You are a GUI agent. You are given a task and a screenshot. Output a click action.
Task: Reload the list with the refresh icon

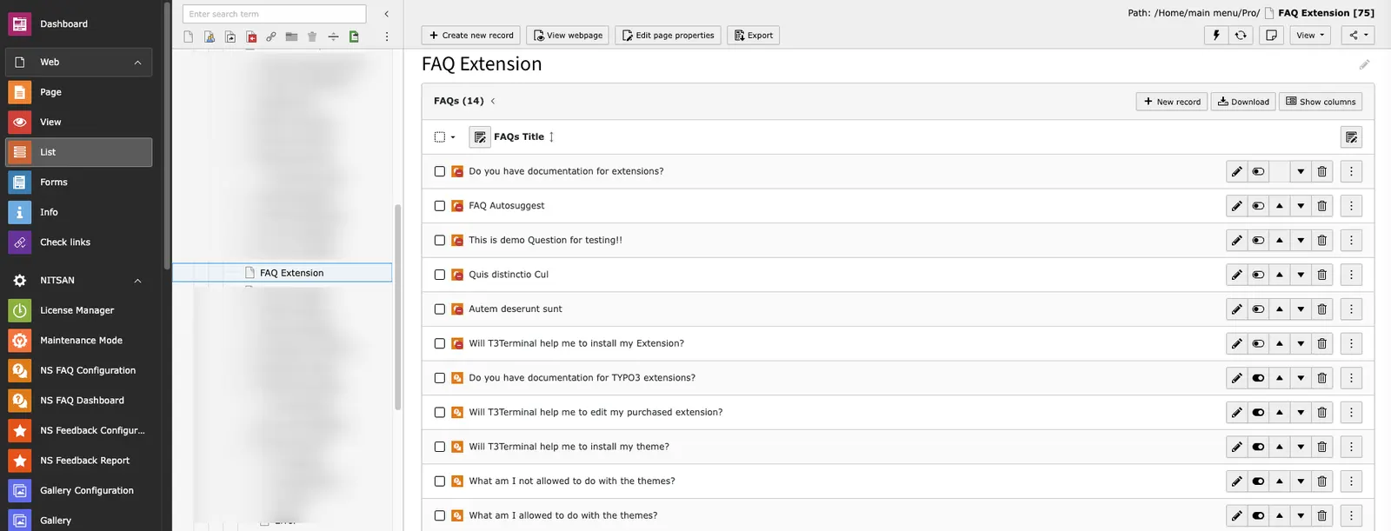tap(1241, 35)
